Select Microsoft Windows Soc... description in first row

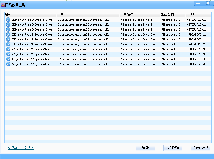coord(140,20)
